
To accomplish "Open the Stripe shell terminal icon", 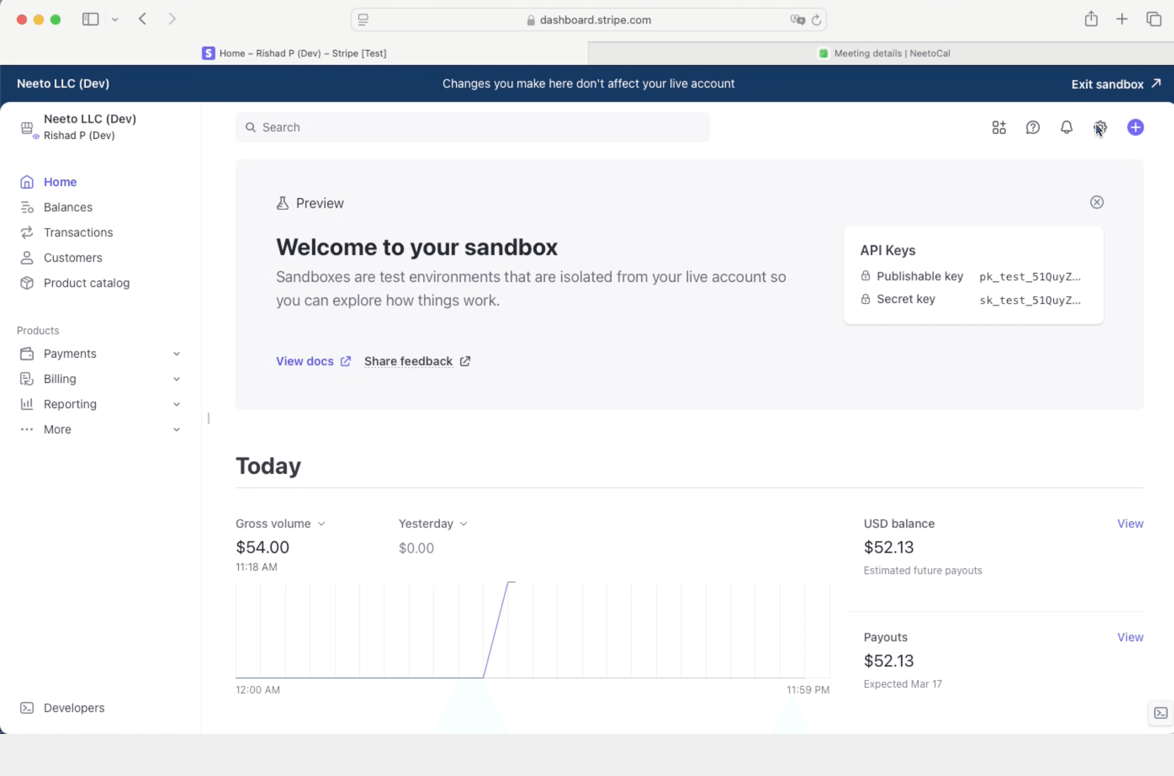I will (x=1160, y=712).
